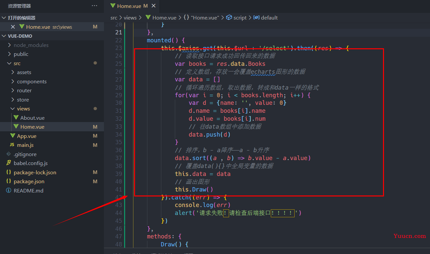430x254 pixels.
Task: Open babel.config.js in the file tree
Action: [x=31, y=163]
